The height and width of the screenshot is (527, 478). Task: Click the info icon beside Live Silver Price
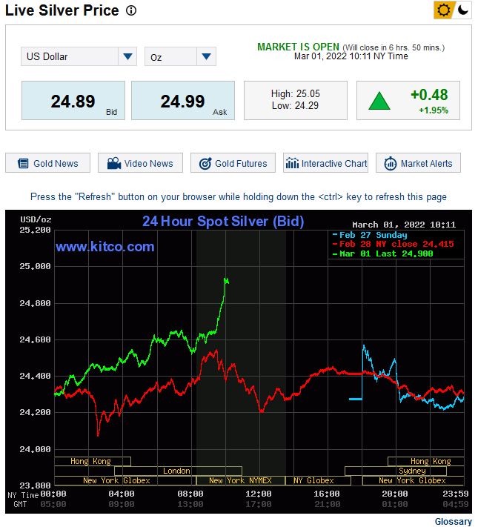click(131, 11)
